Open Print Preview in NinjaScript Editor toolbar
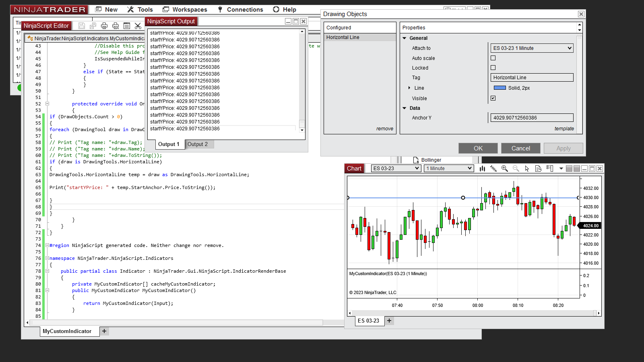 tap(116, 26)
